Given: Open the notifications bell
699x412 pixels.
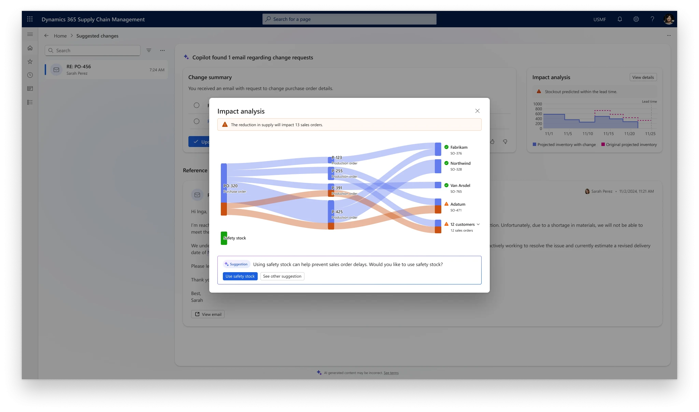Looking at the screenshot, I should coord(619,19).
